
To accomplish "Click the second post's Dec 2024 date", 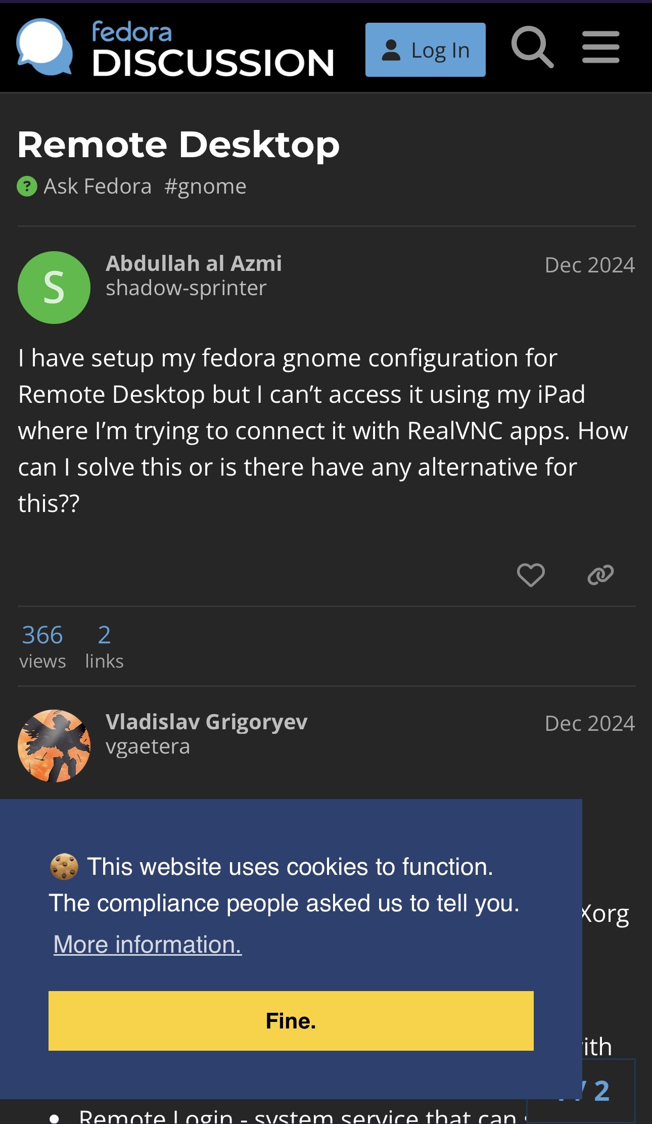I will [x=589, y=724].
